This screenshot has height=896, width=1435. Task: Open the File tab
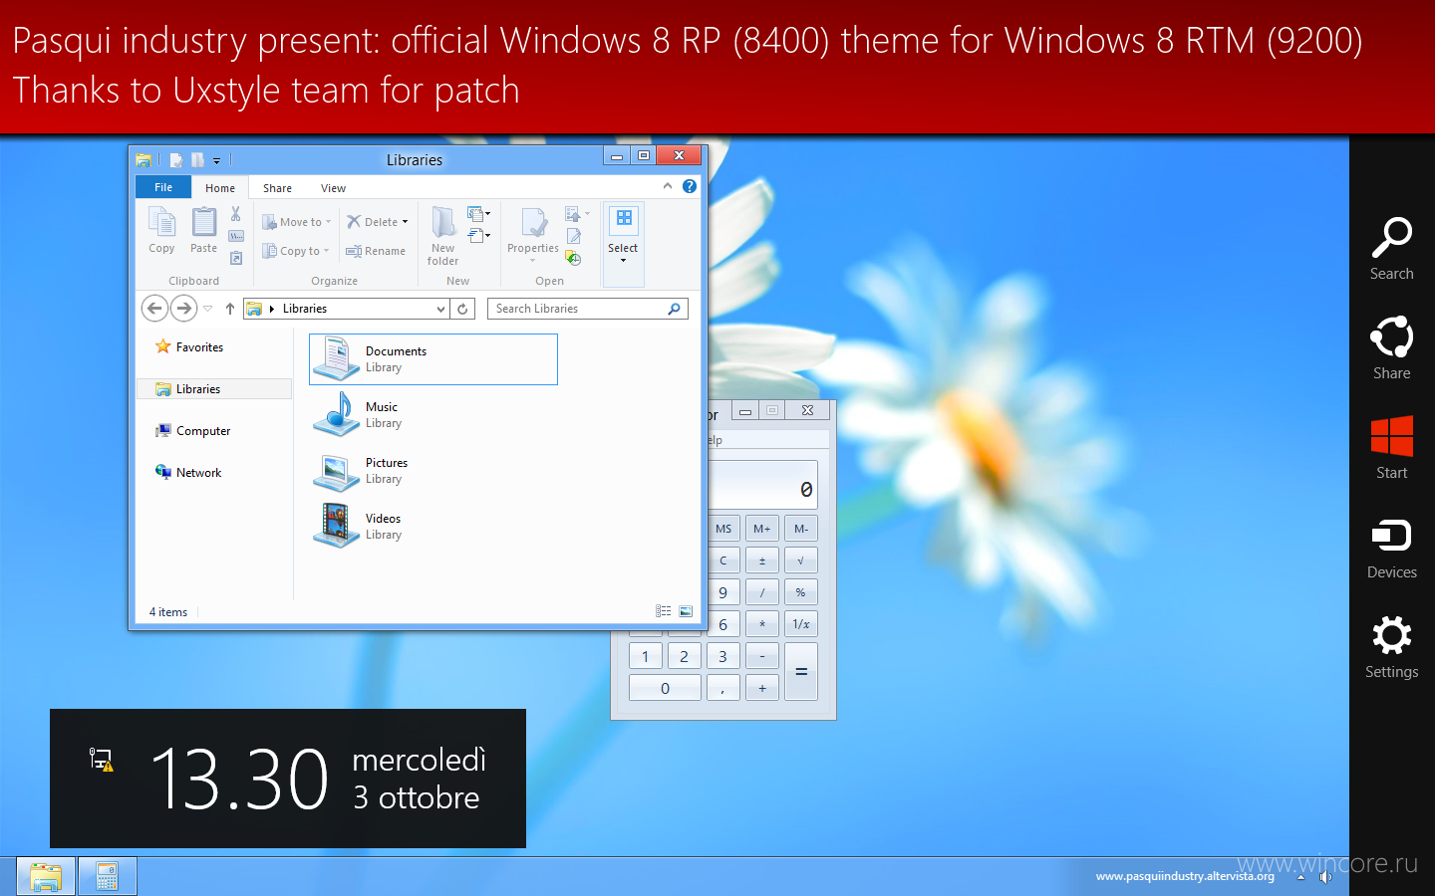(x=163, y=187)
